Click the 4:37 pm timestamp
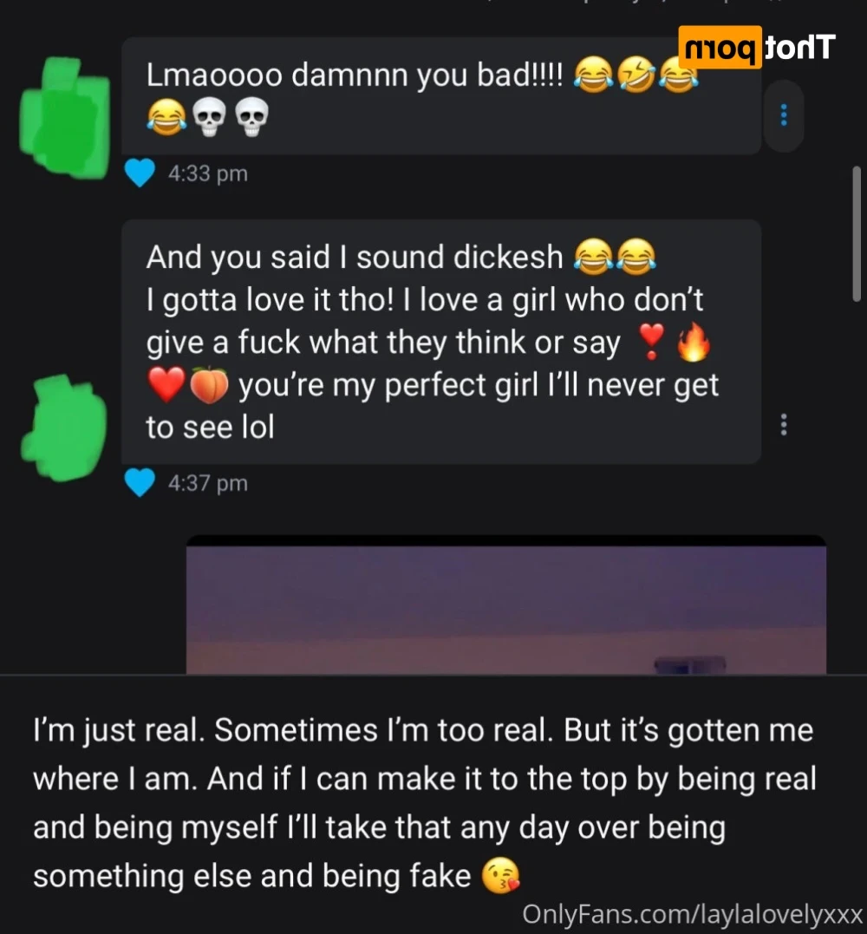The image size is (867, 934). tap(208, 483)
